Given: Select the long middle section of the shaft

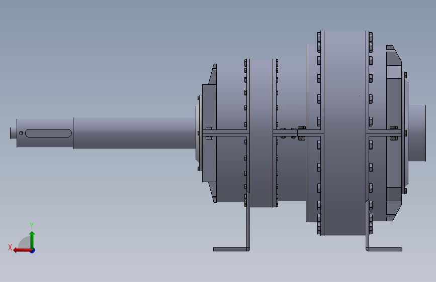Looking at the screenshot, I should (134, 133).
